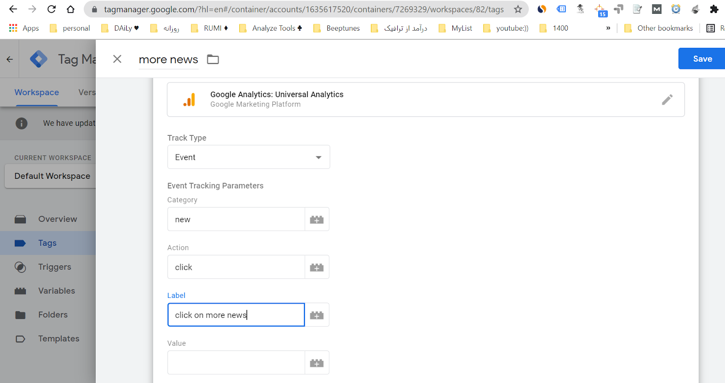Reload the current page
The height and width of the screenshot is (383, 725).
(x=51, y=9)
